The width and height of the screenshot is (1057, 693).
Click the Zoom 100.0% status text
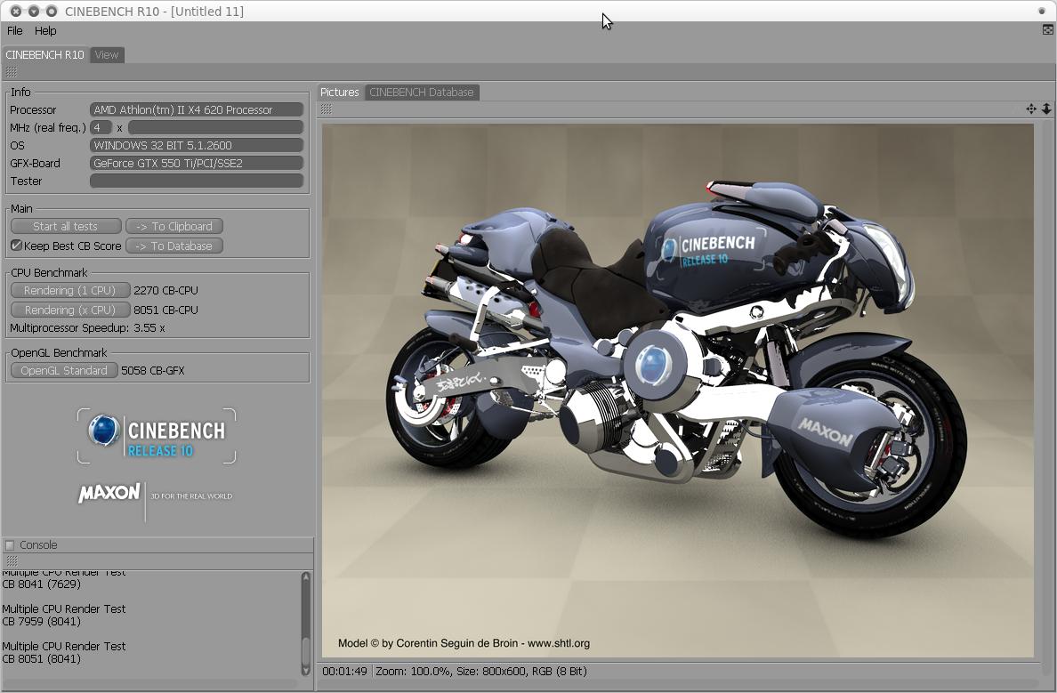413,672
